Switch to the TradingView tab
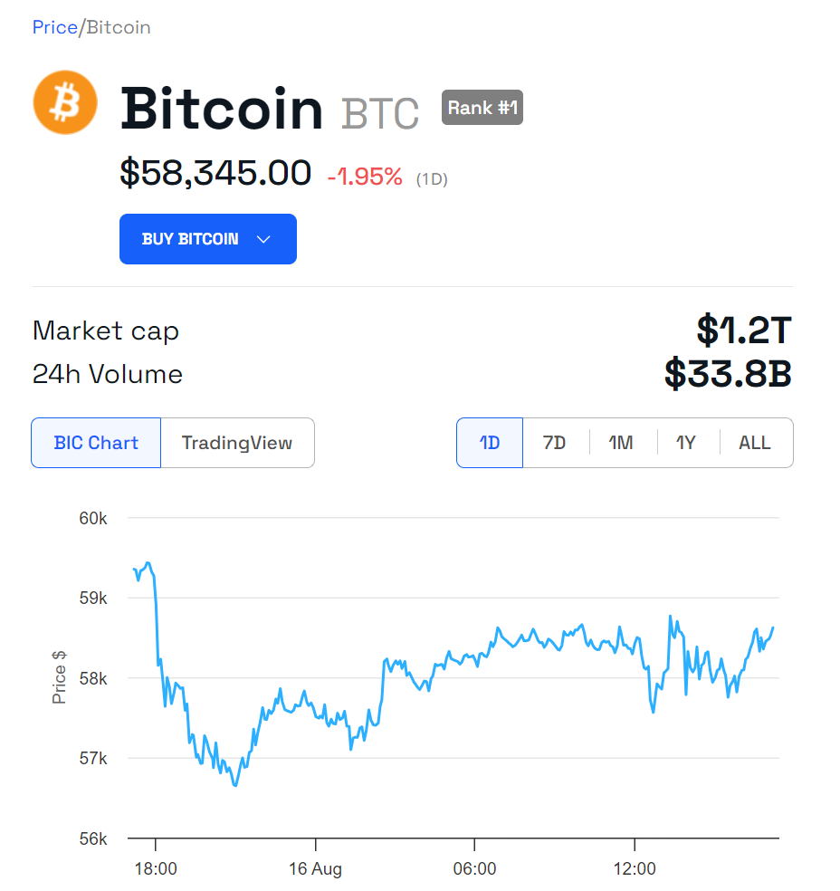Image resolution: width=840 pixels, height=891 pixels. tap(237, 443)
